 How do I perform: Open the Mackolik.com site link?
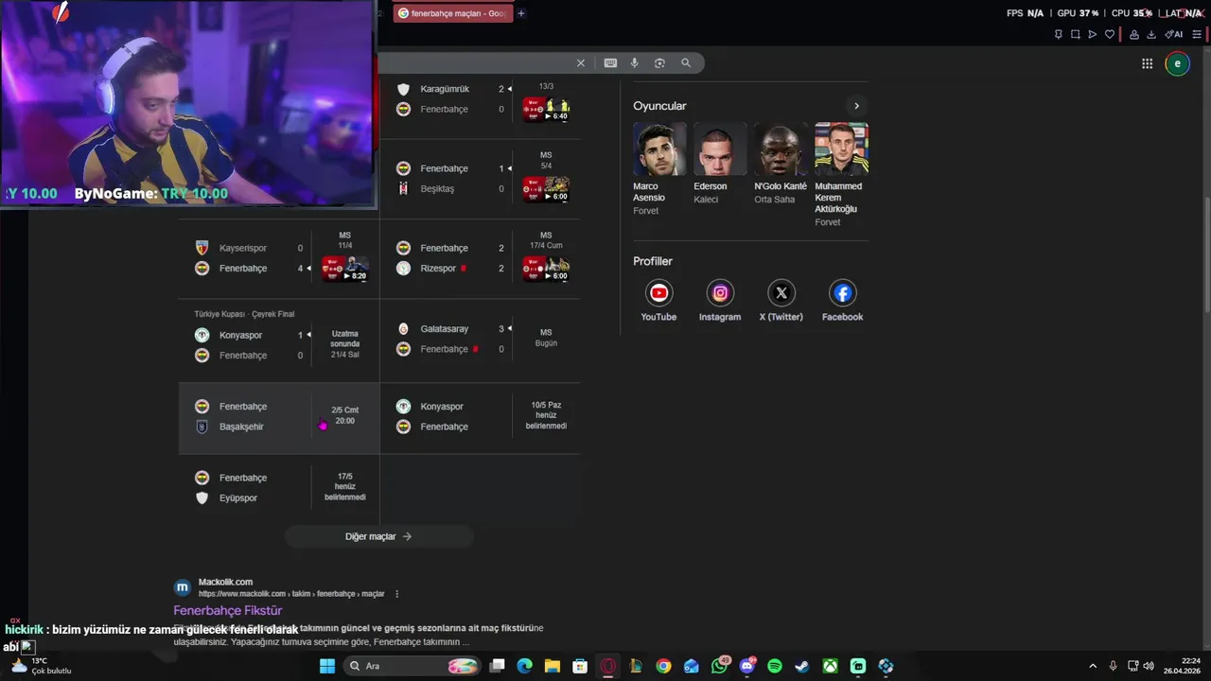tap(225, 582)
